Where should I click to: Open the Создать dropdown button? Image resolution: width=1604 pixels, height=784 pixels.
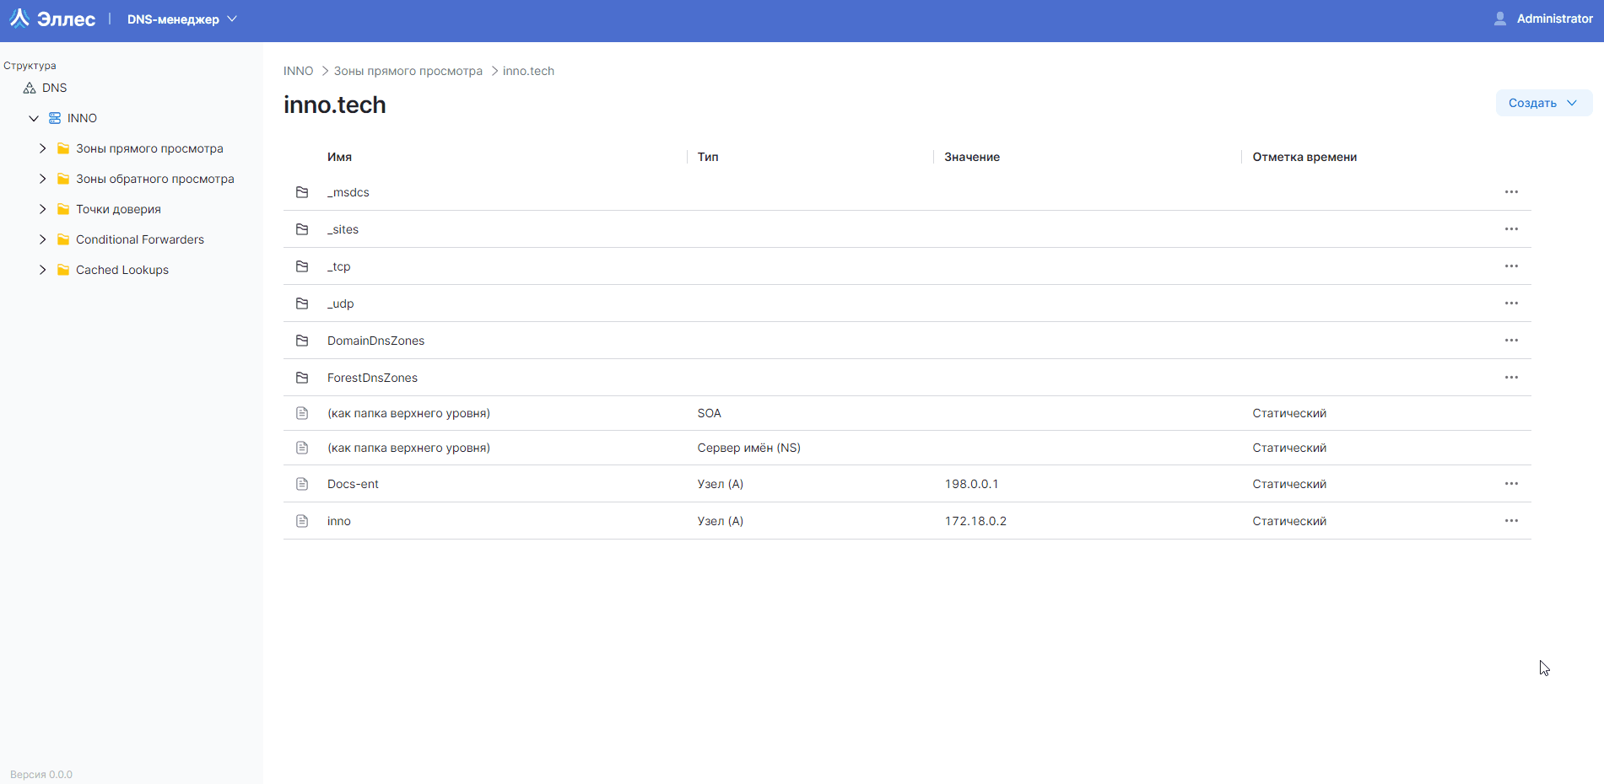click(1542, 103)
